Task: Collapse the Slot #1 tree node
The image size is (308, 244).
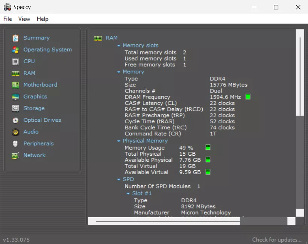Action: [128, 194]
